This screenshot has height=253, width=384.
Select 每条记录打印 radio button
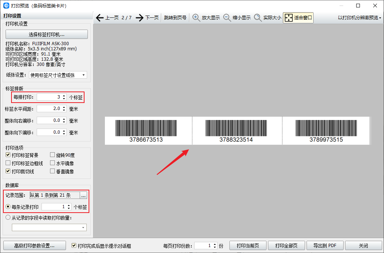8,207
